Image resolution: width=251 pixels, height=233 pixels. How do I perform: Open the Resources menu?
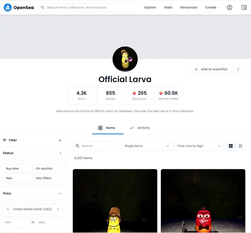[x=189, y=7]
